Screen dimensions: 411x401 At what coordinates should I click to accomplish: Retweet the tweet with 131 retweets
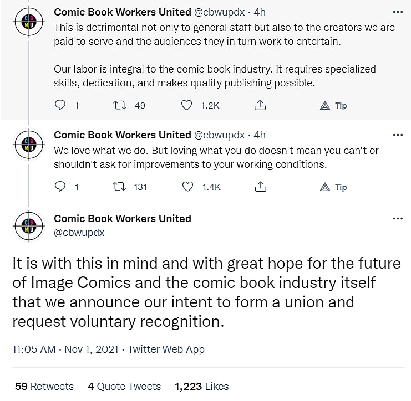pyautogui.click(x=118, y=187)
